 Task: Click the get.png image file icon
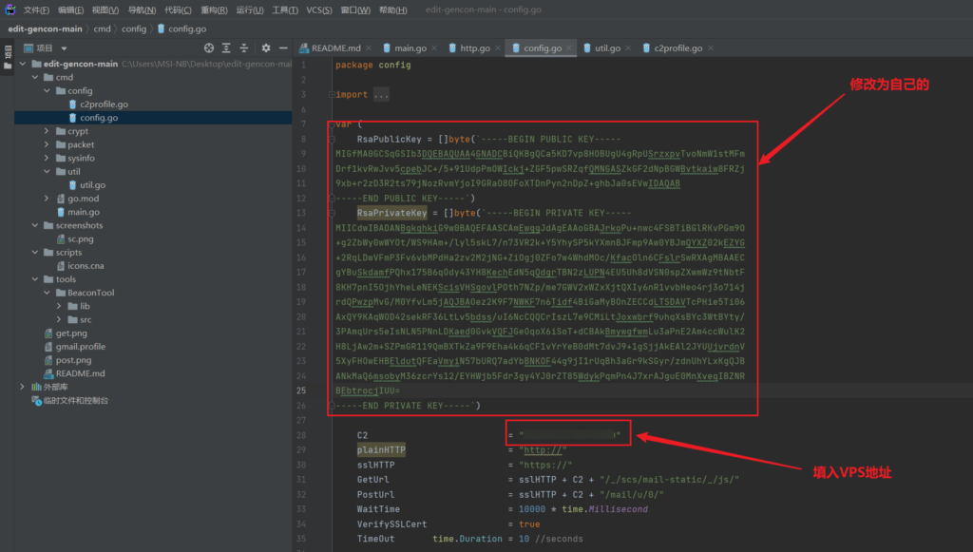(x=48, y=333)
